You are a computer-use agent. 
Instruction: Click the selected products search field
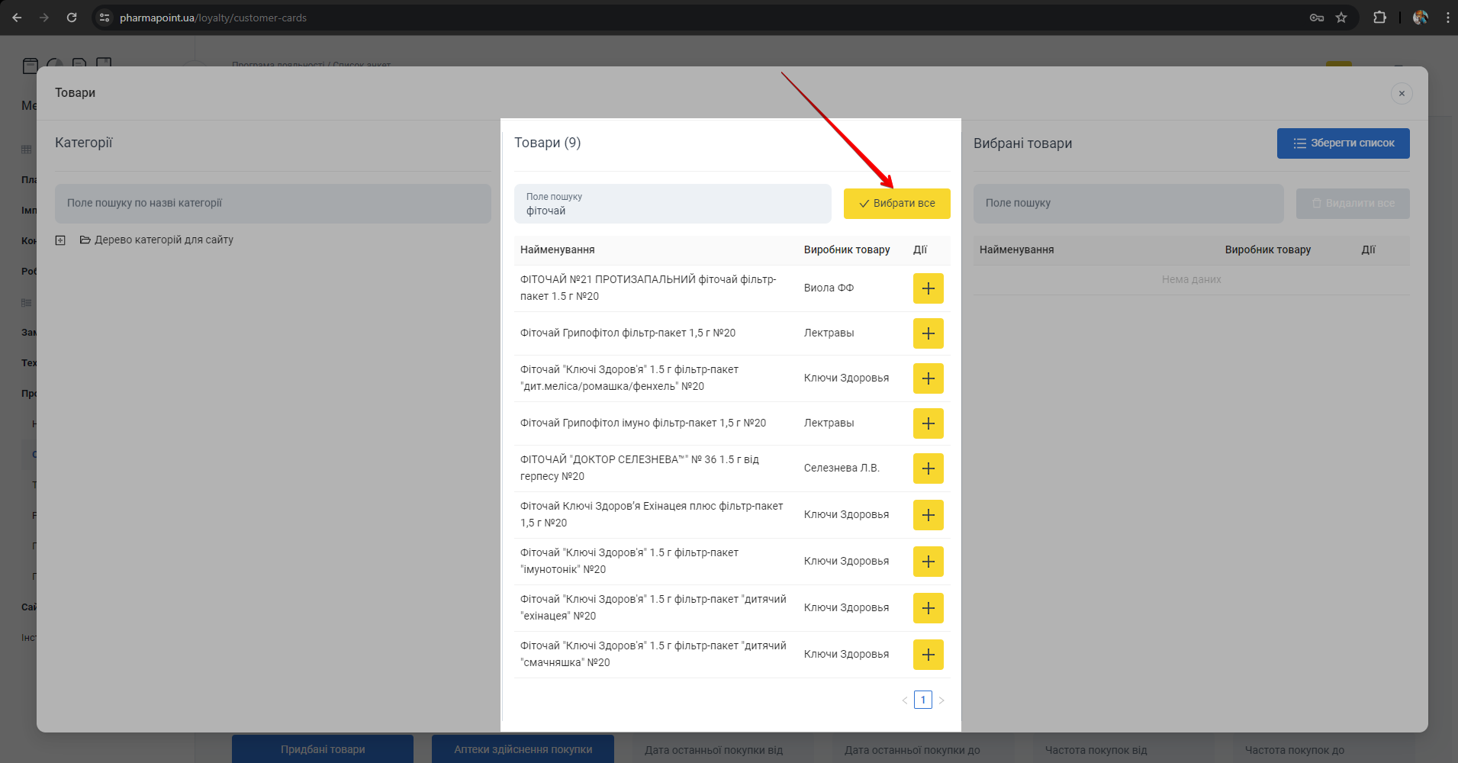point(1128,204)
